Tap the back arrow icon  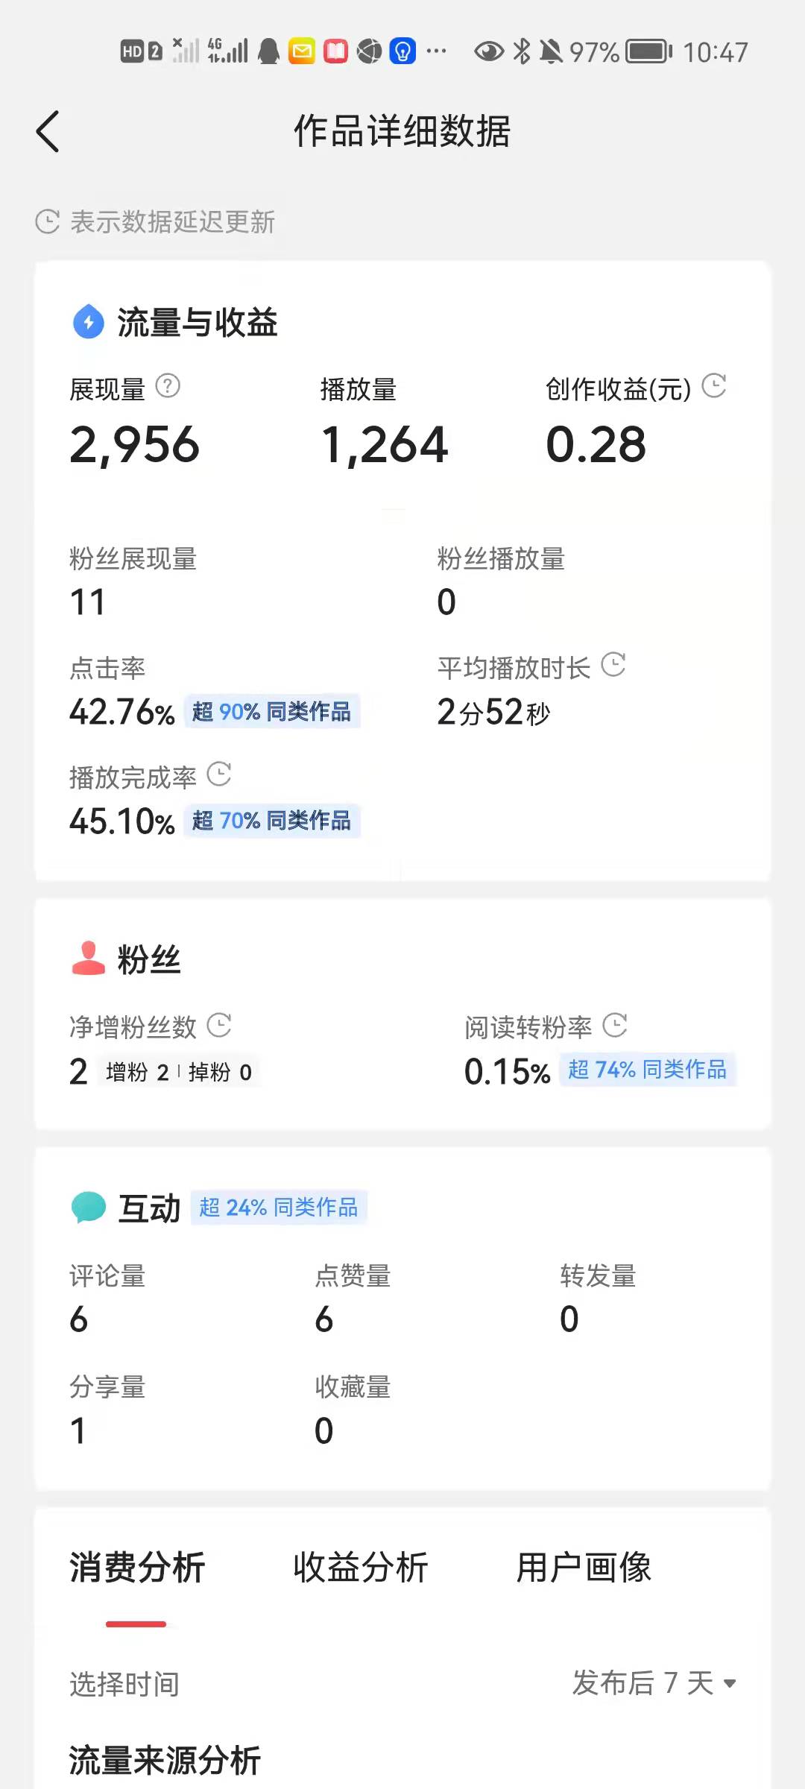coord(48,132)
